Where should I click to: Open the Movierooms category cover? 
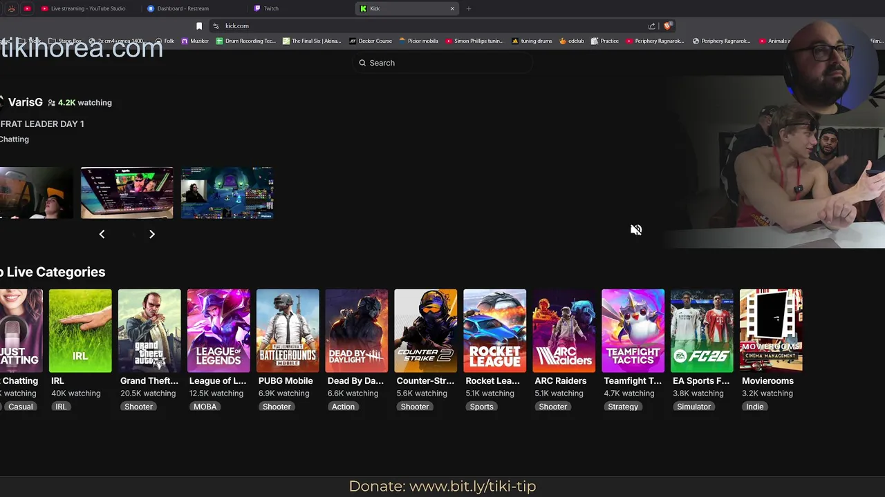pos(771,331)
